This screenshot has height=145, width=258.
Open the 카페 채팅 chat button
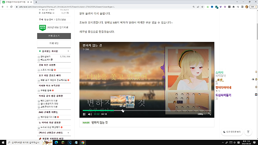(x=54, y=43)
